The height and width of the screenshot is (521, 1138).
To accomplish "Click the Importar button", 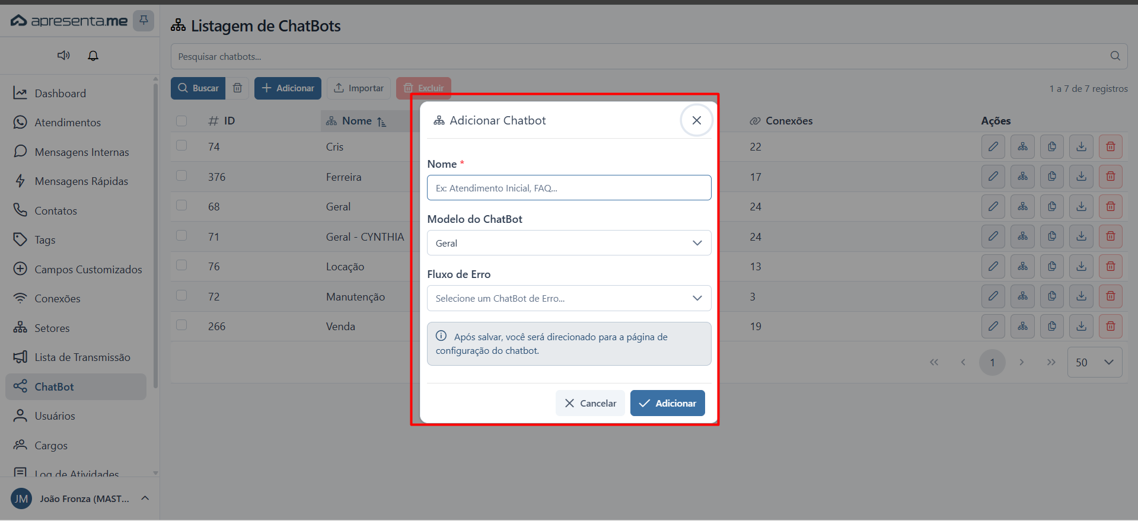I will click(x=359, y=88).
